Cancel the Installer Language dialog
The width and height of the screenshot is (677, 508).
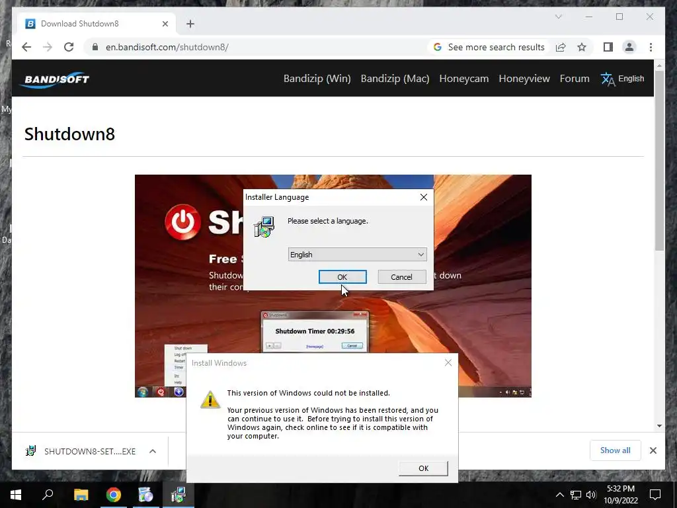click(x=401, y=277)
